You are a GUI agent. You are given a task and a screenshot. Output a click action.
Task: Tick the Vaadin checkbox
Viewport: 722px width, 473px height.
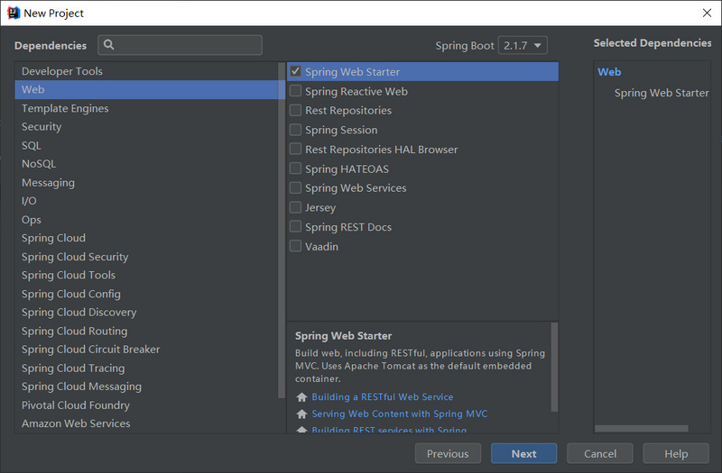point(295,246)
